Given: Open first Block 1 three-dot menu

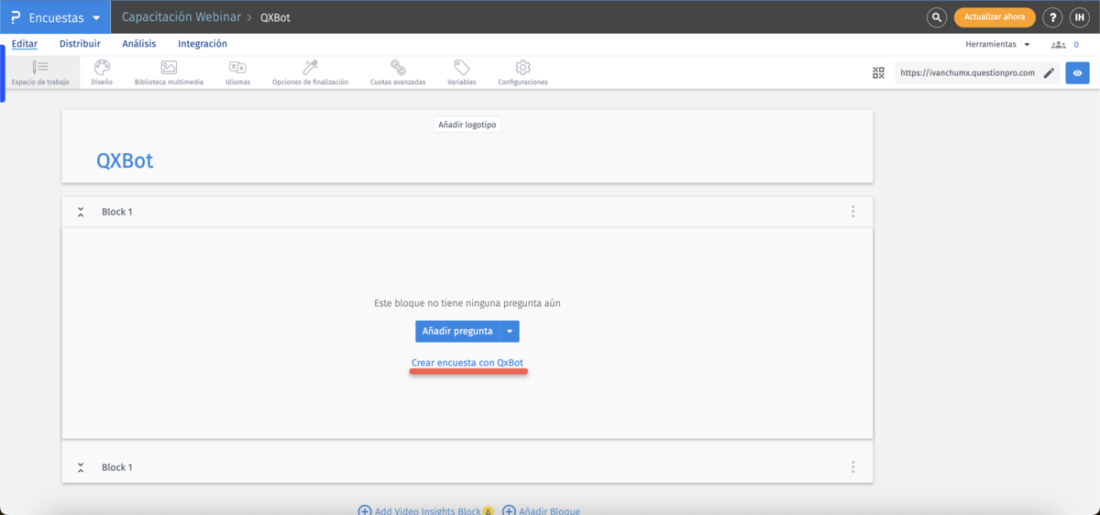Looking at the screenshot, I should [x=852, y=212].
